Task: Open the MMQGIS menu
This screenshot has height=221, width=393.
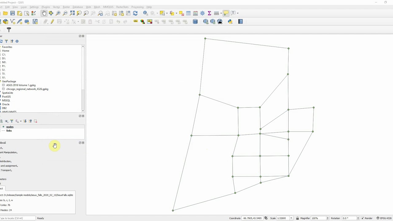Action: click(108, 7)
